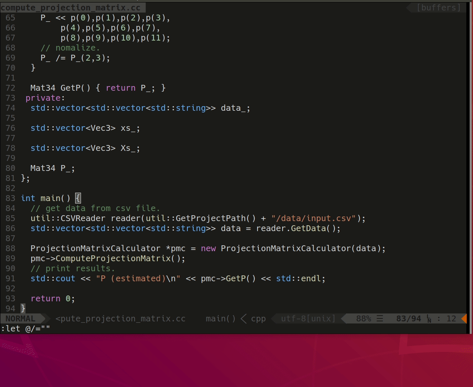Click the orange warning section at status line end
The height and width of the screenshot is (387, 473).
pos(464,318)
